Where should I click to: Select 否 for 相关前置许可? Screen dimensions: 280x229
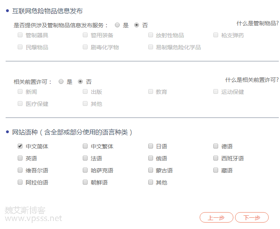tap(80, 81)
